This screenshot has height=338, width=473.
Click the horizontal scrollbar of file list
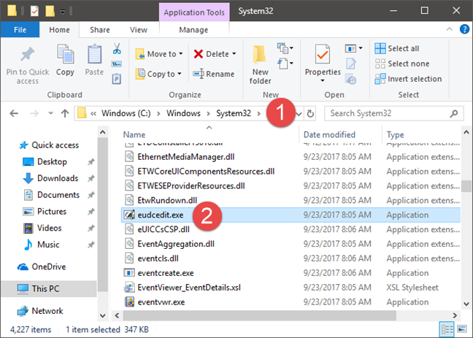pyautogui.click(x=259, y=315)
